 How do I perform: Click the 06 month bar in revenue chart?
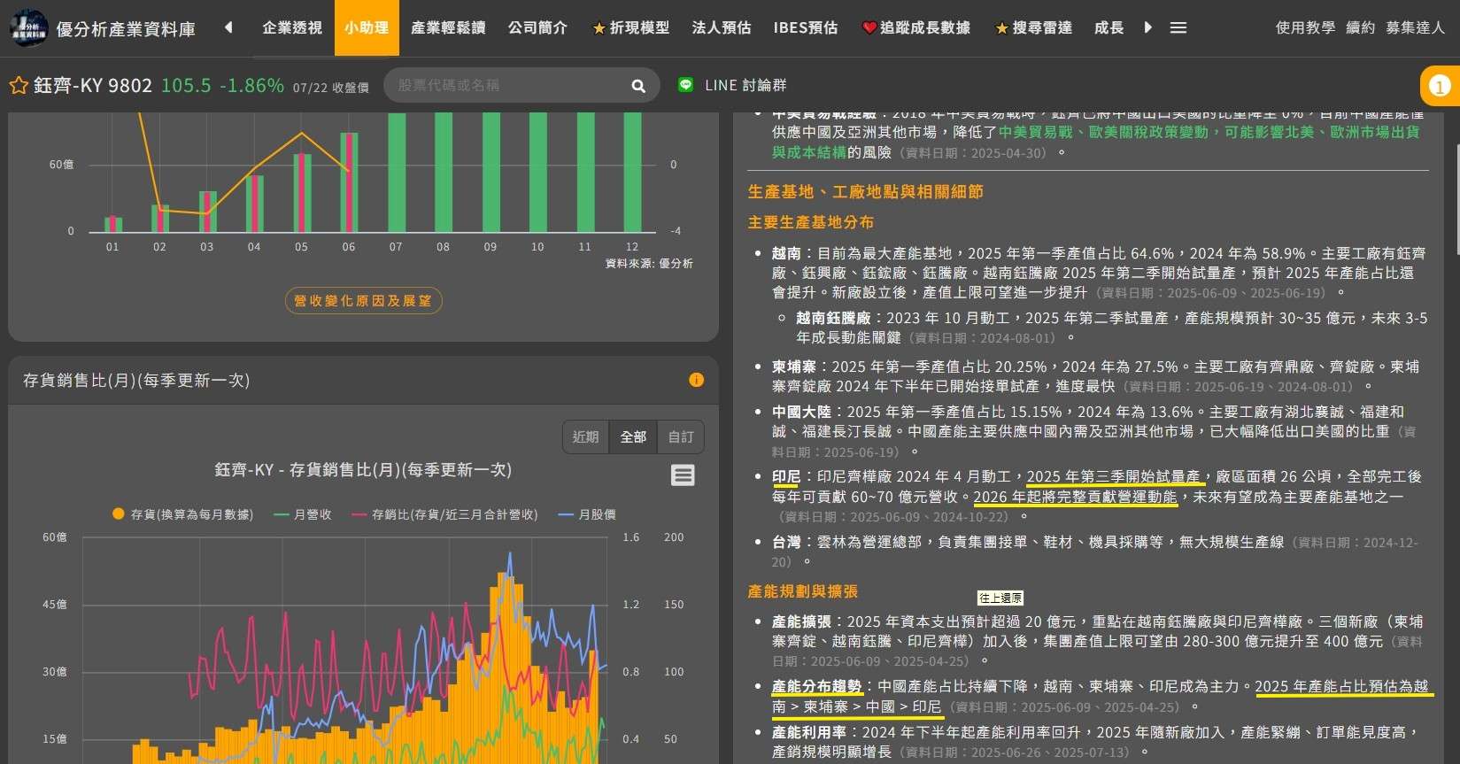[349, 182]
